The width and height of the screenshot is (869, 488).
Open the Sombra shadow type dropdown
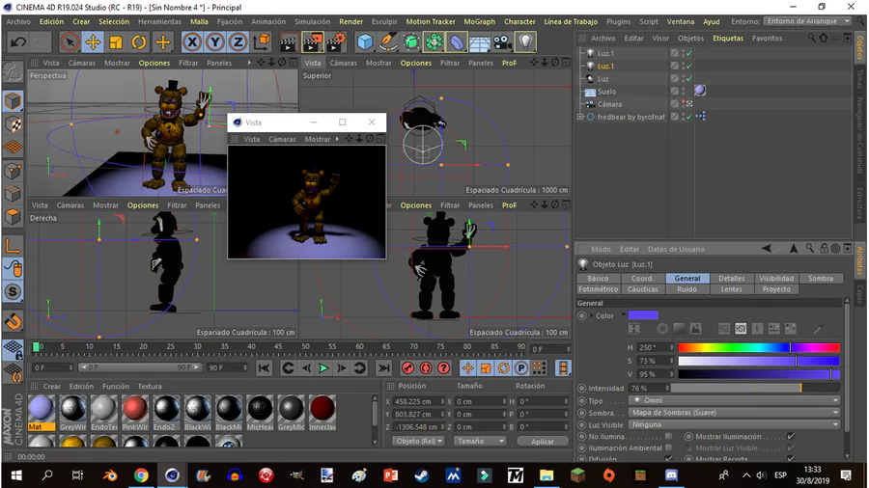[735, 412]
